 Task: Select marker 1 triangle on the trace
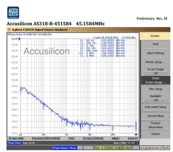[21, 90]
